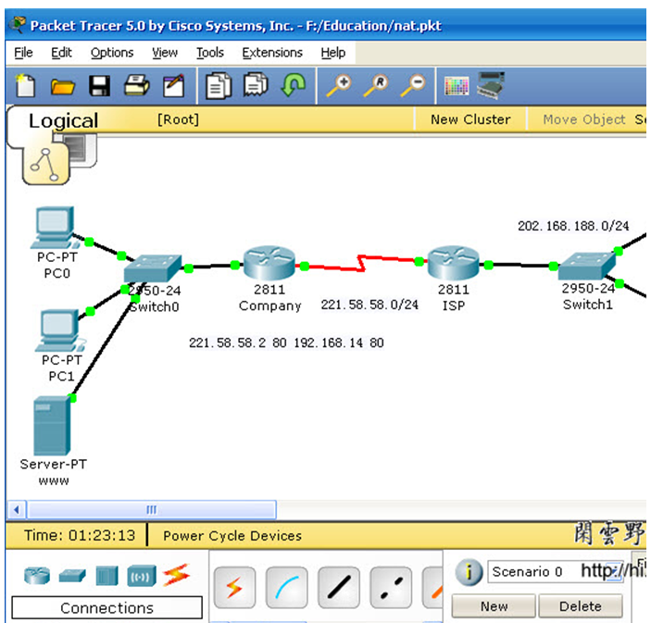
Task: Pick the console cable connection
Action: point(286,588)
